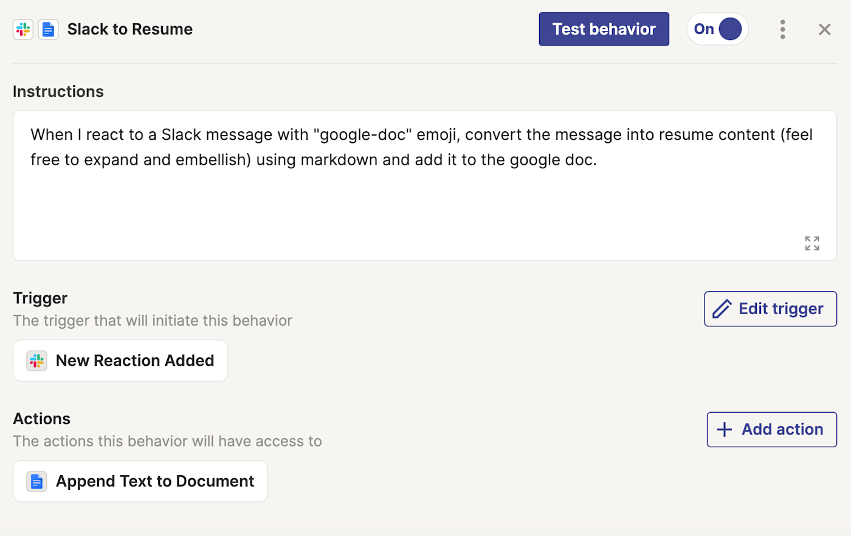
Task: Click the pencil icon on Edit trigger
Action: click(x=722, y=309)
